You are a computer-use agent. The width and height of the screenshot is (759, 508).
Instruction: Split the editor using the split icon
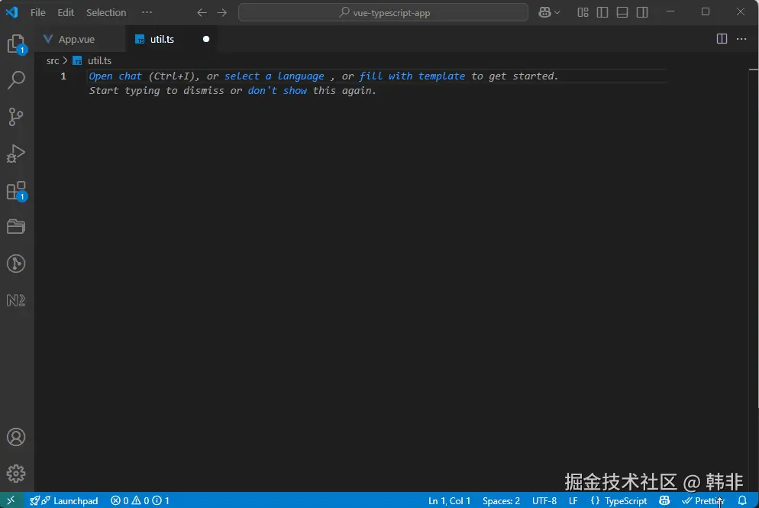coord(721,38)
